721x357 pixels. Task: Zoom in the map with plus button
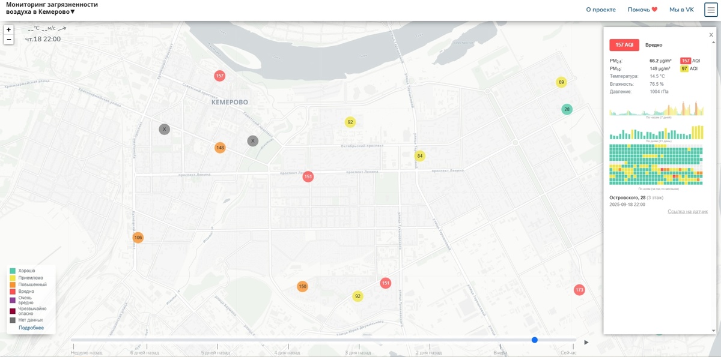8,29
